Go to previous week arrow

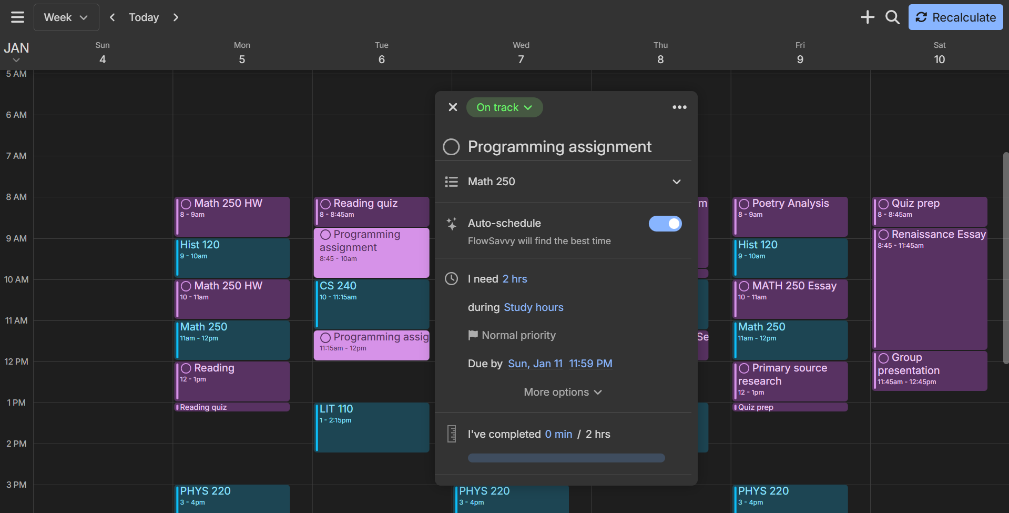(112, 17)
